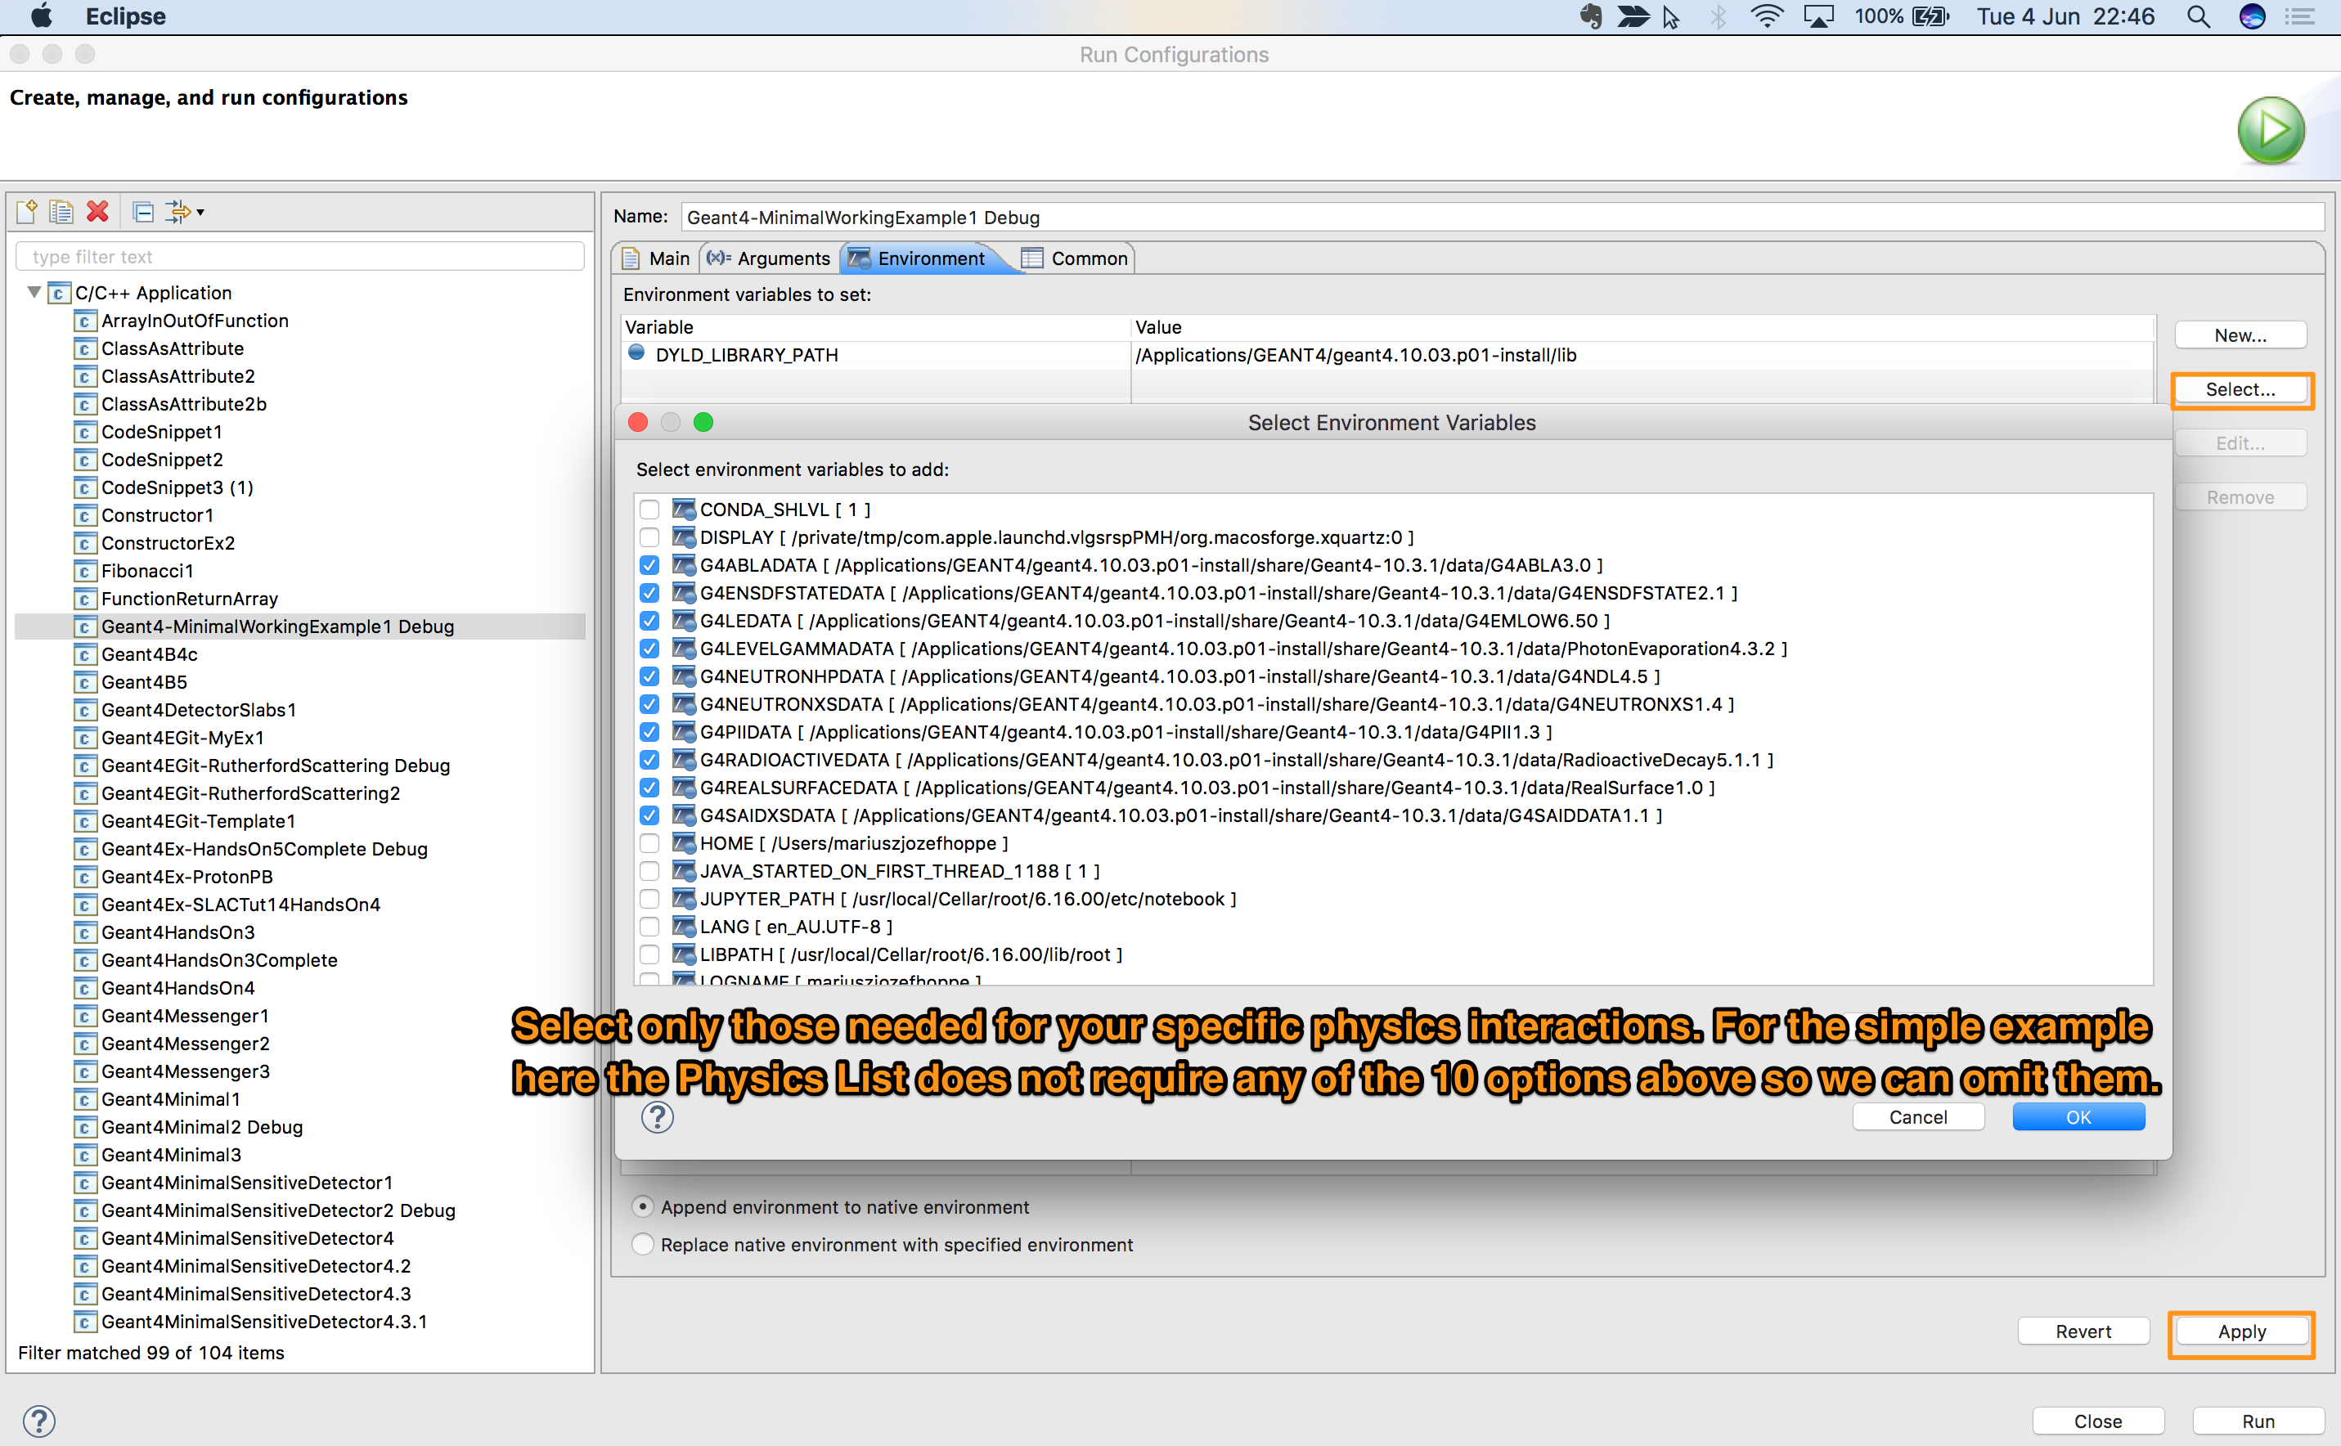Click the red Delete configuration icon
Screen dimensions: 2341x1446
97,211
